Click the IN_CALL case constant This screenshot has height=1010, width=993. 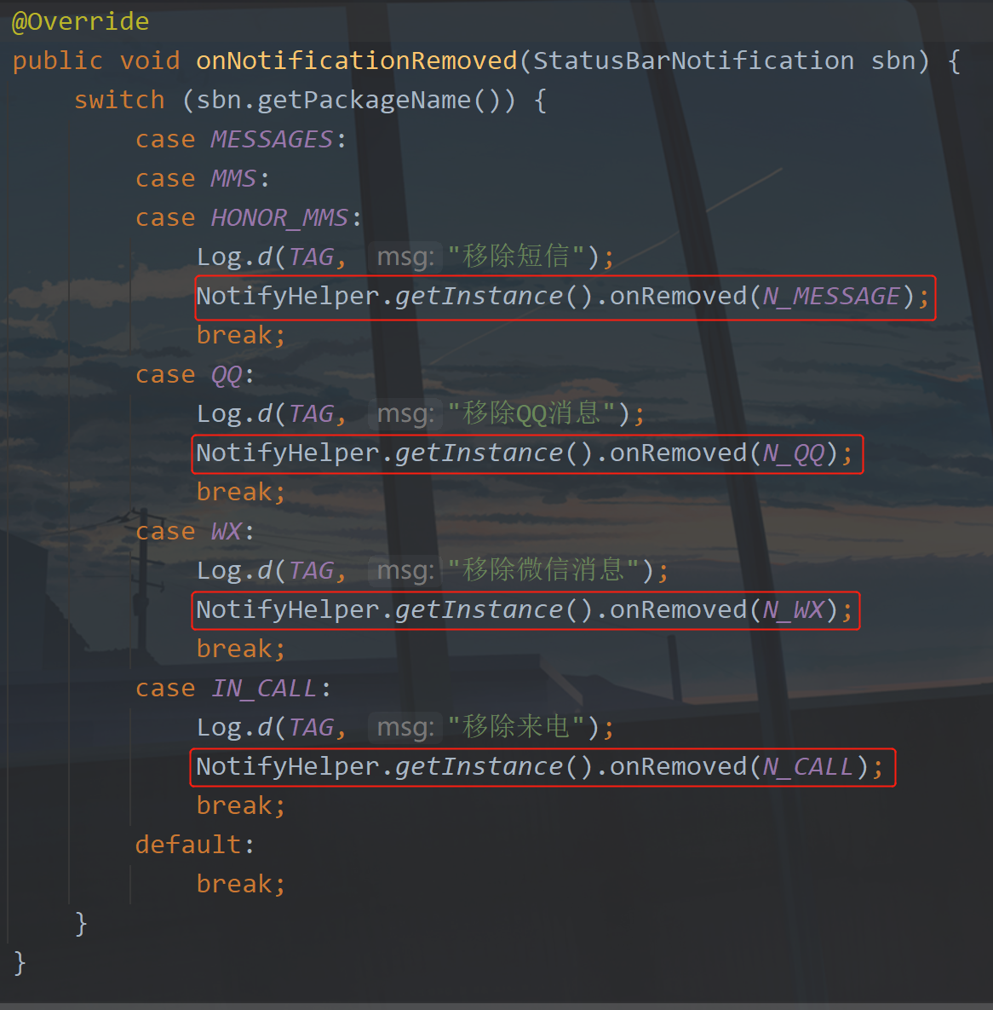[264, 689]
